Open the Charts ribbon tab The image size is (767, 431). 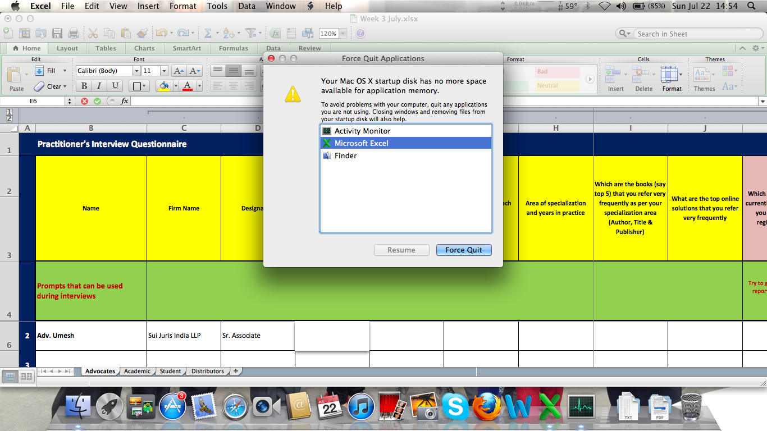(144, 48)
